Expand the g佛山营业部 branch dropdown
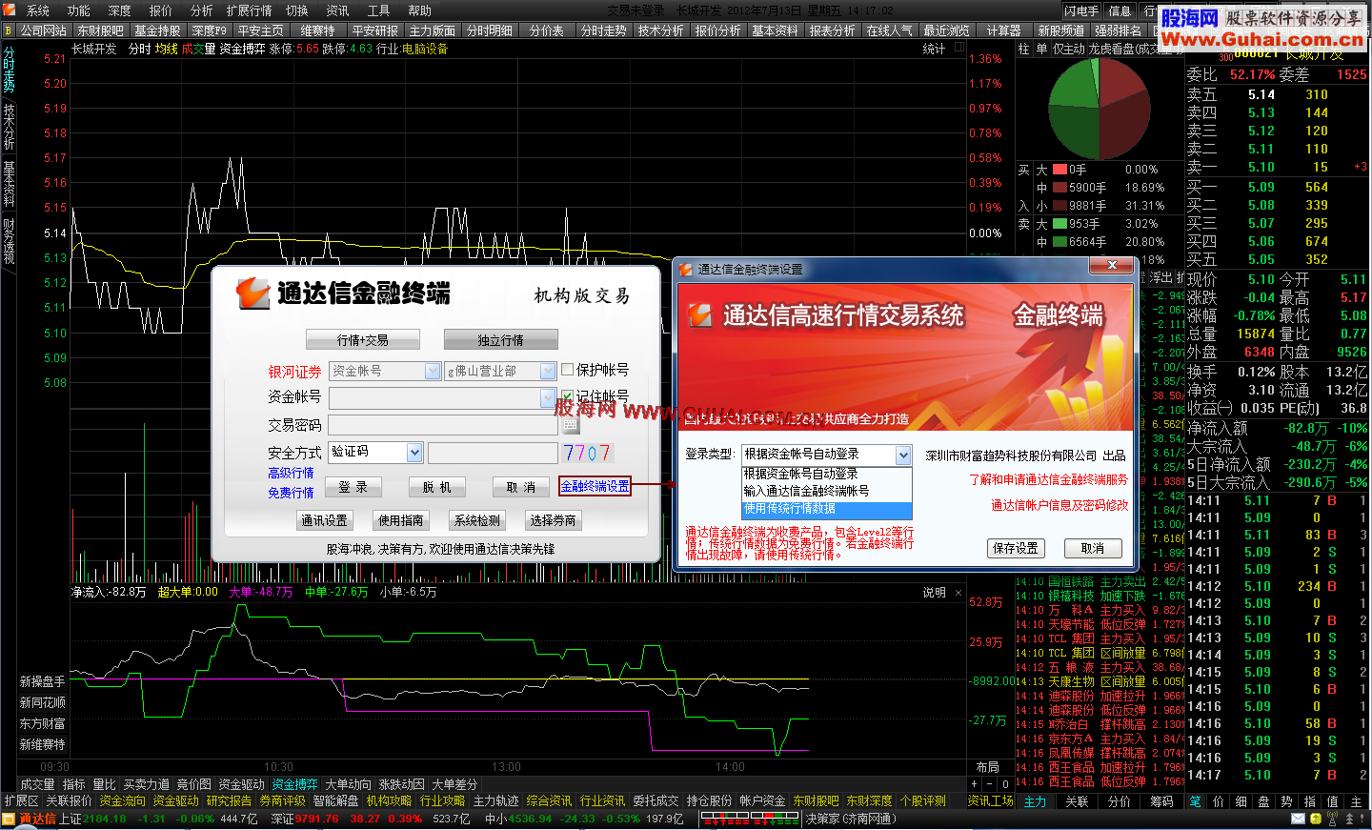The height and width of the screenshot is (830, 1372). 548,371
